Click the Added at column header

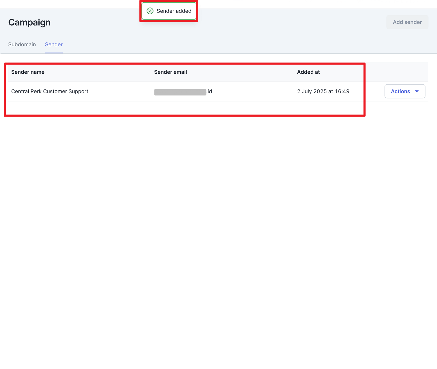point(308,72)
